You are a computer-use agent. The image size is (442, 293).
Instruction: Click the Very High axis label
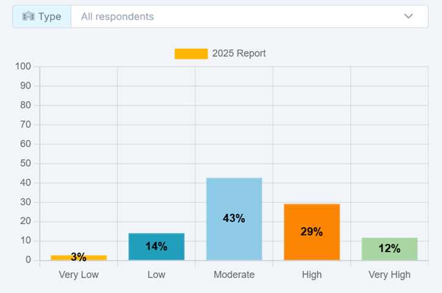point(389,275)
